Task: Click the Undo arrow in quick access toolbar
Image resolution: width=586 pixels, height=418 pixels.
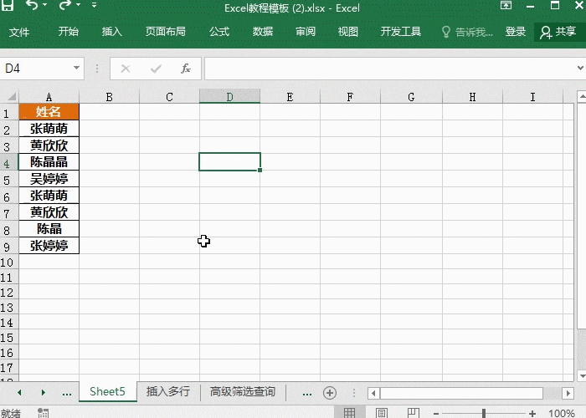Action: coord(31,7)
